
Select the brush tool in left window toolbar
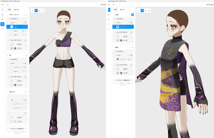(36, 11)
